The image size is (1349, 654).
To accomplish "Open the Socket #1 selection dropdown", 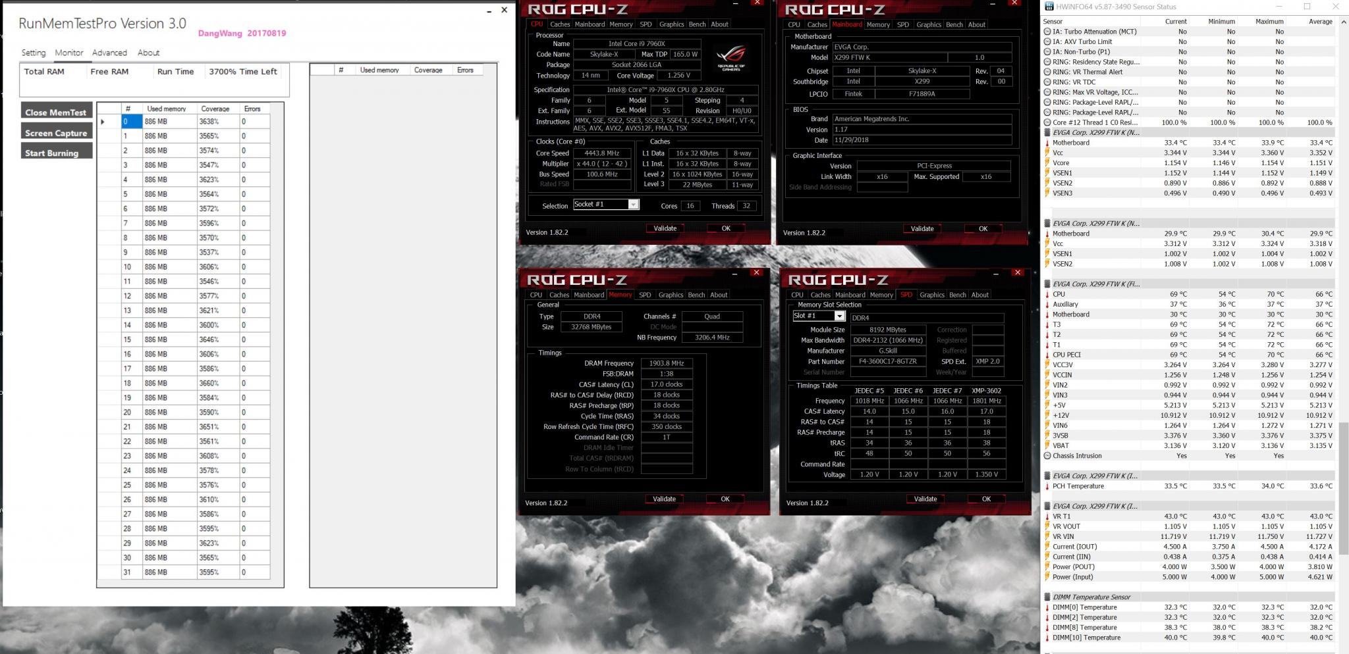I will (x=633, y=205).
